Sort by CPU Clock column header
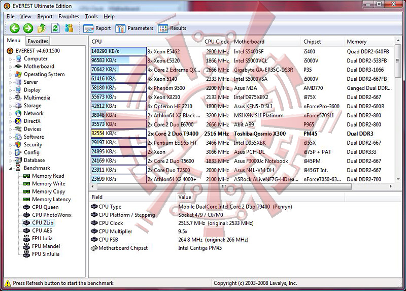This screenshot has width=406, height=291. point(217,42)
